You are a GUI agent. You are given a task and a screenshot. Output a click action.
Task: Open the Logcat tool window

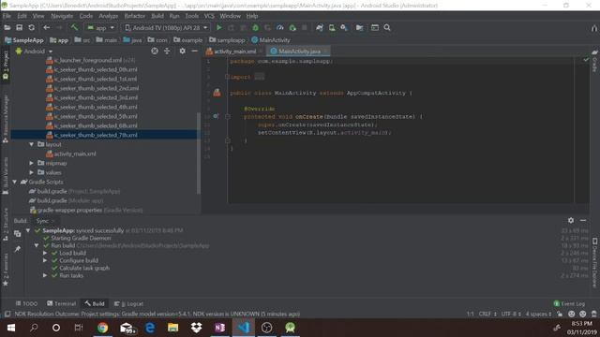[128, 303]
